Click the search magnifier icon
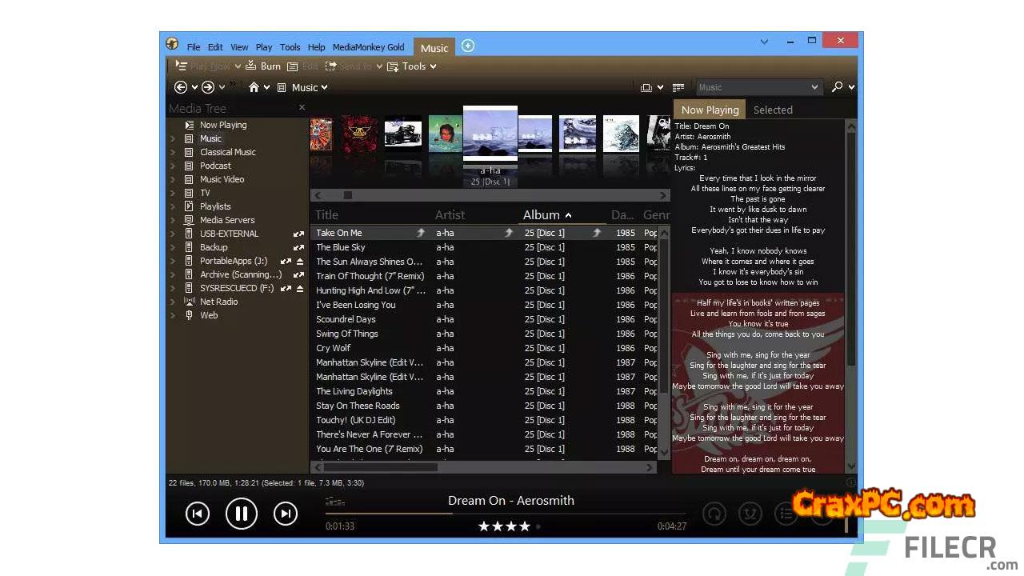Screen dimensions: 1024x576 tap(837, 87)
